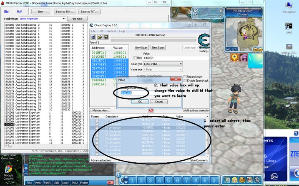Confirm the Value dialog with OK
The image size is (299, 186).
[x=140, y=102]
